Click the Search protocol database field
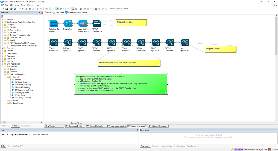 [x=123, y=9]
